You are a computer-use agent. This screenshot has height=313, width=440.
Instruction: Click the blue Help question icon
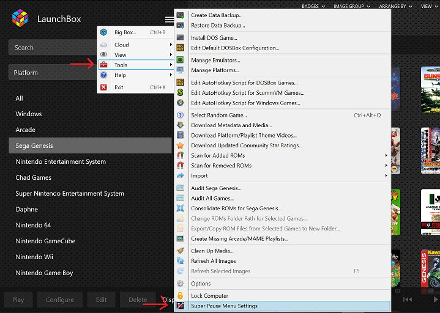click(x=103, y=75)
